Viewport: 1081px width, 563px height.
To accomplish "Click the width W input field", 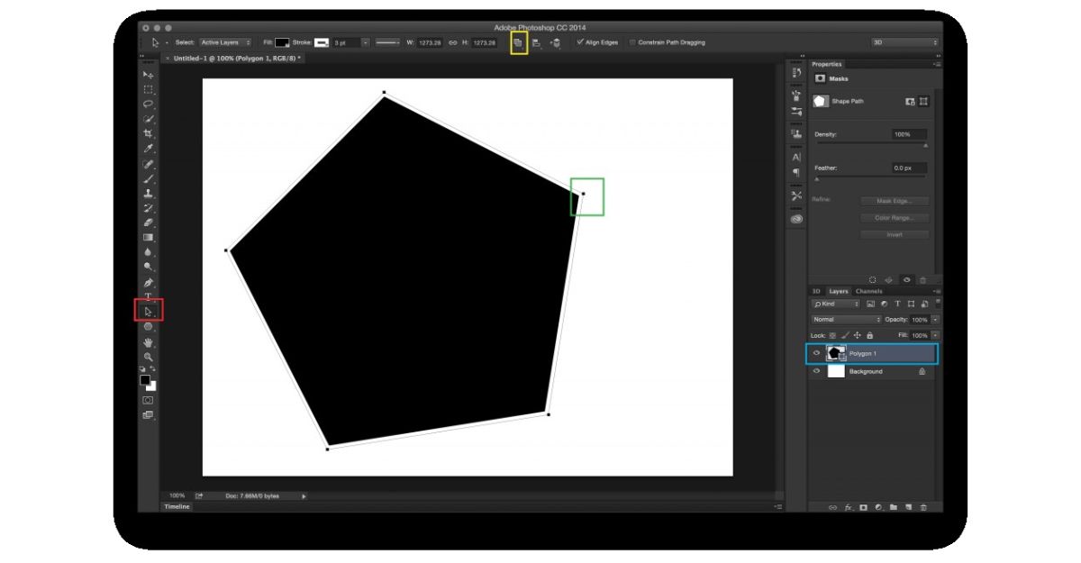I will [x=431, y=42].
